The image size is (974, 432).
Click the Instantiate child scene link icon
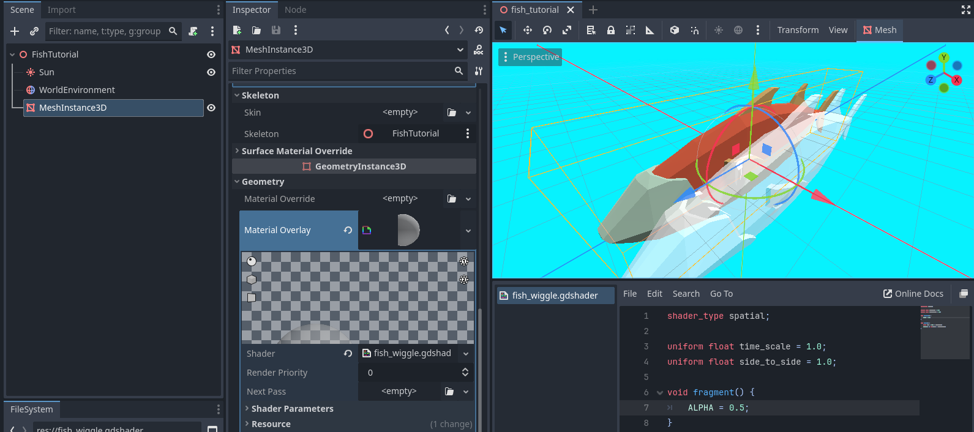[34, 31]
